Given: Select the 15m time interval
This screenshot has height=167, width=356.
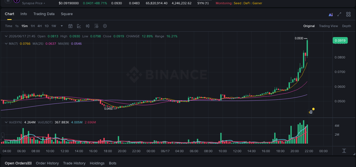Looking at the screenshot, I should pos(24,26).
